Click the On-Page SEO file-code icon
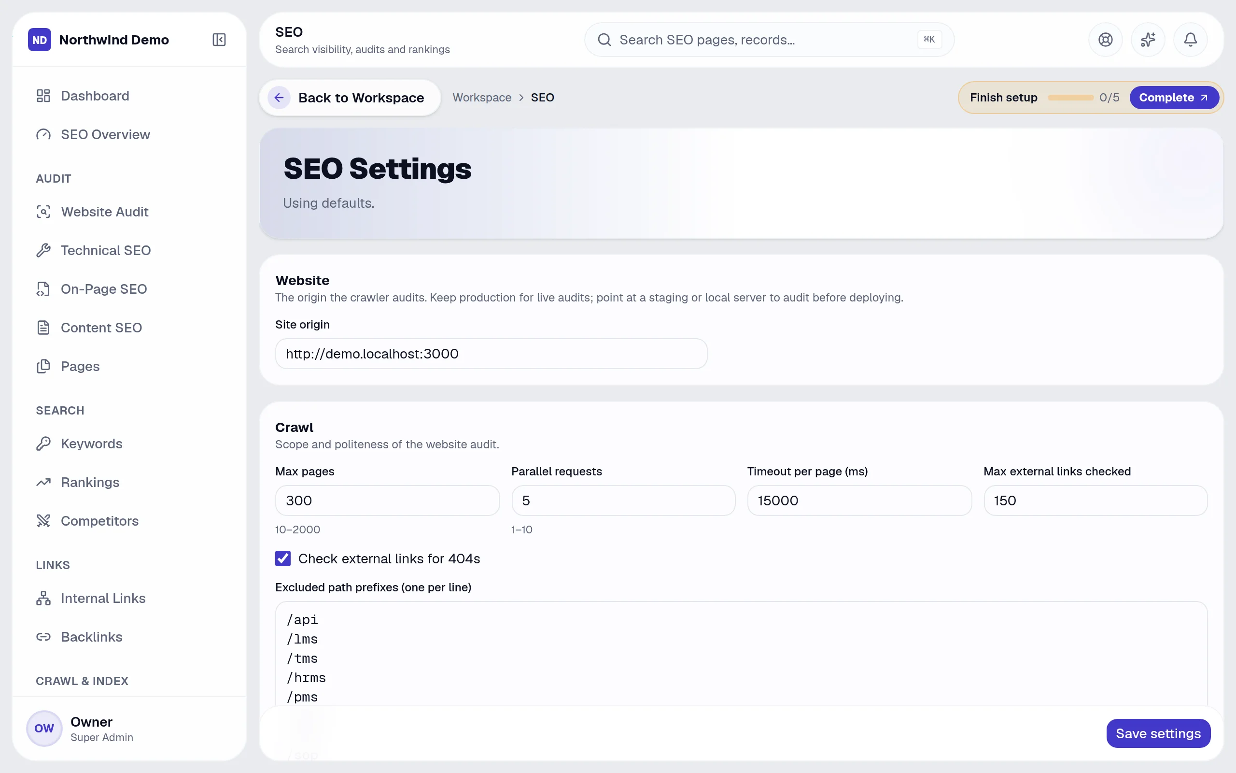The image size is (1236, 773). (x=43, y=289)
